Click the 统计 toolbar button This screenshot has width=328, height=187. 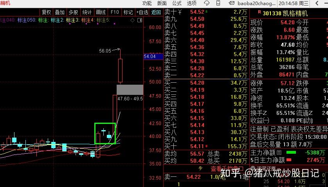(x=87, y=13)
